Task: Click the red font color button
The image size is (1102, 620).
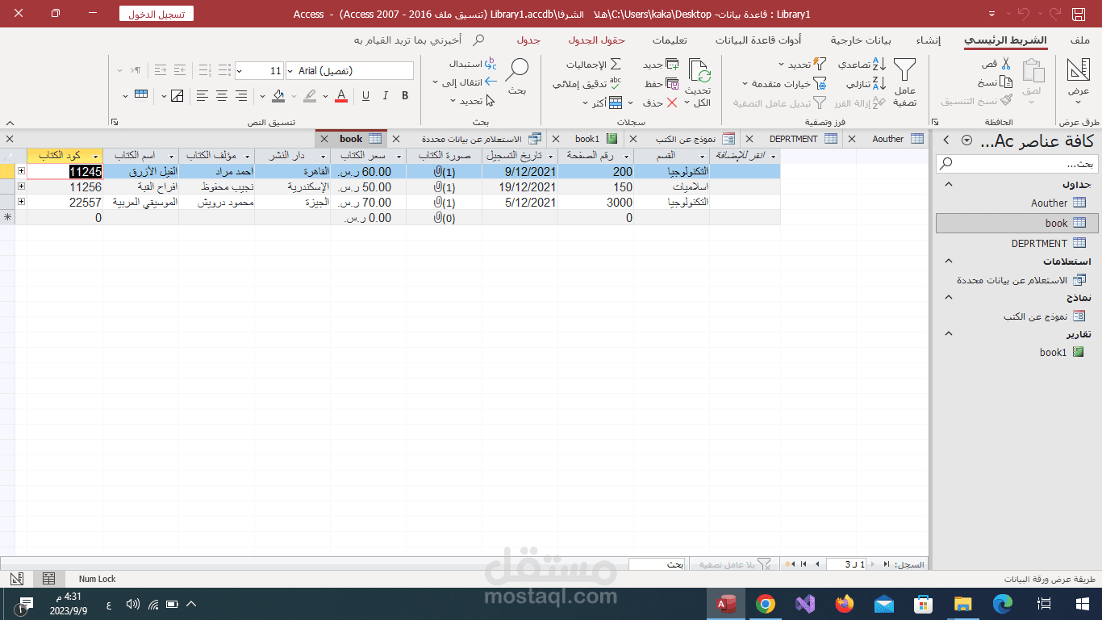Action: (341, 96)
